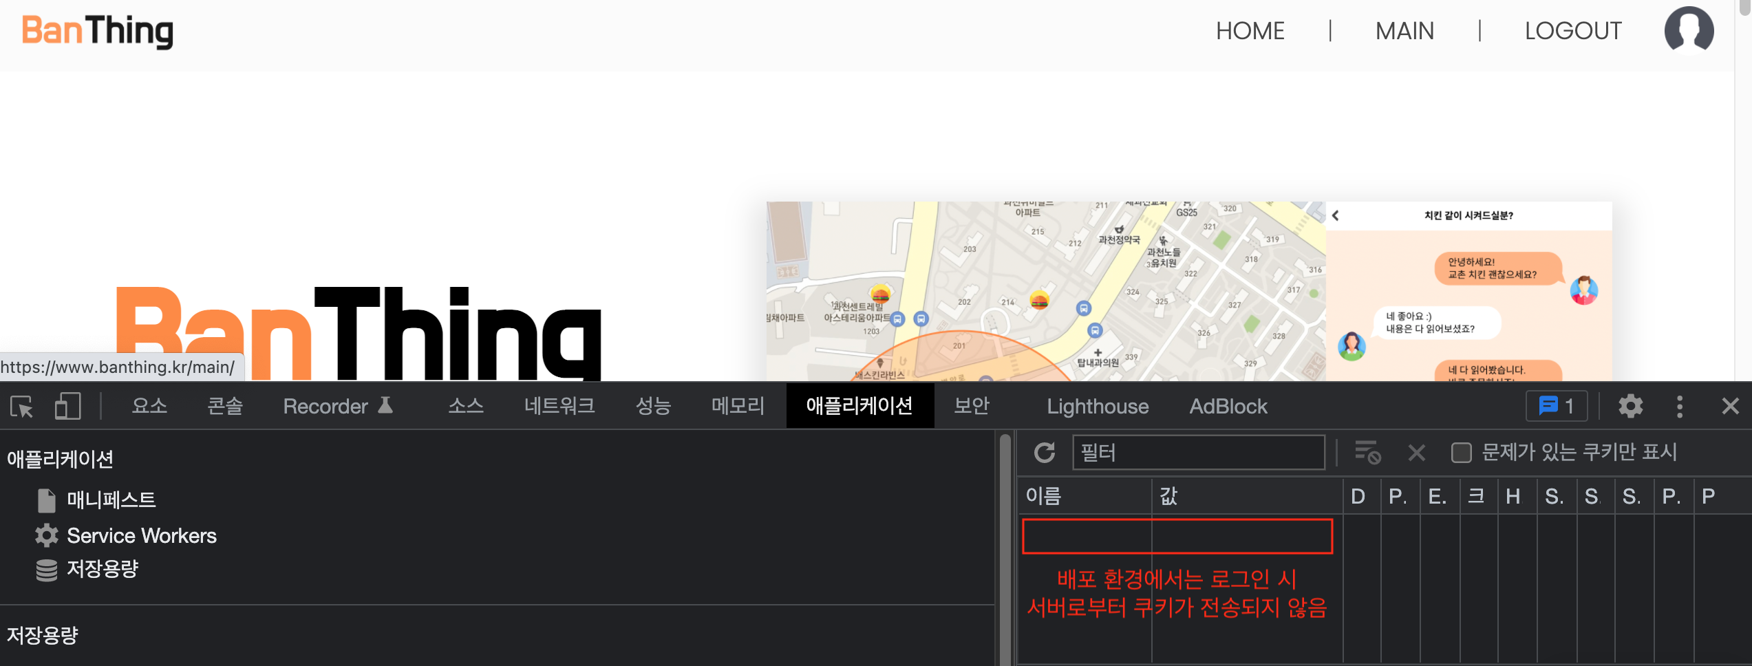Click the E. column header
The height and width of the screenshot is (666, 1752).
pyautogui.click(x=1440, y=496)
